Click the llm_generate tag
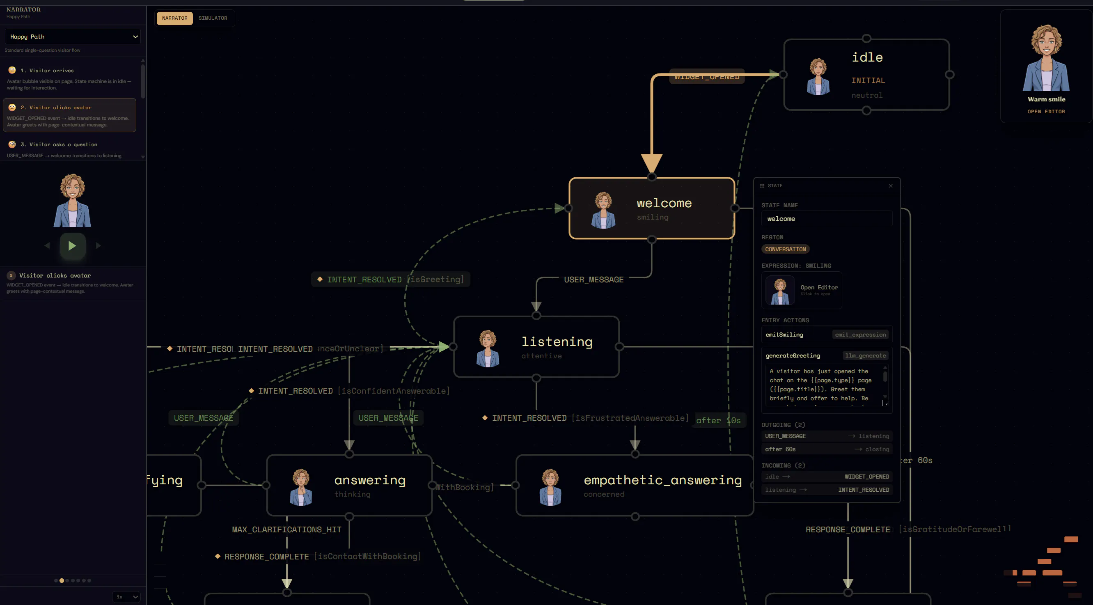Screen dimensions: 1093x605 pyautogui.click(x=865, y=355)
